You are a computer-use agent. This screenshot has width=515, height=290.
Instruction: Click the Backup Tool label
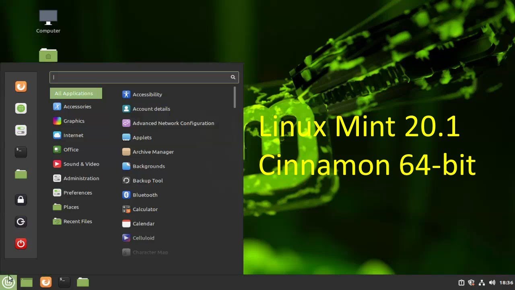[148, 180]
